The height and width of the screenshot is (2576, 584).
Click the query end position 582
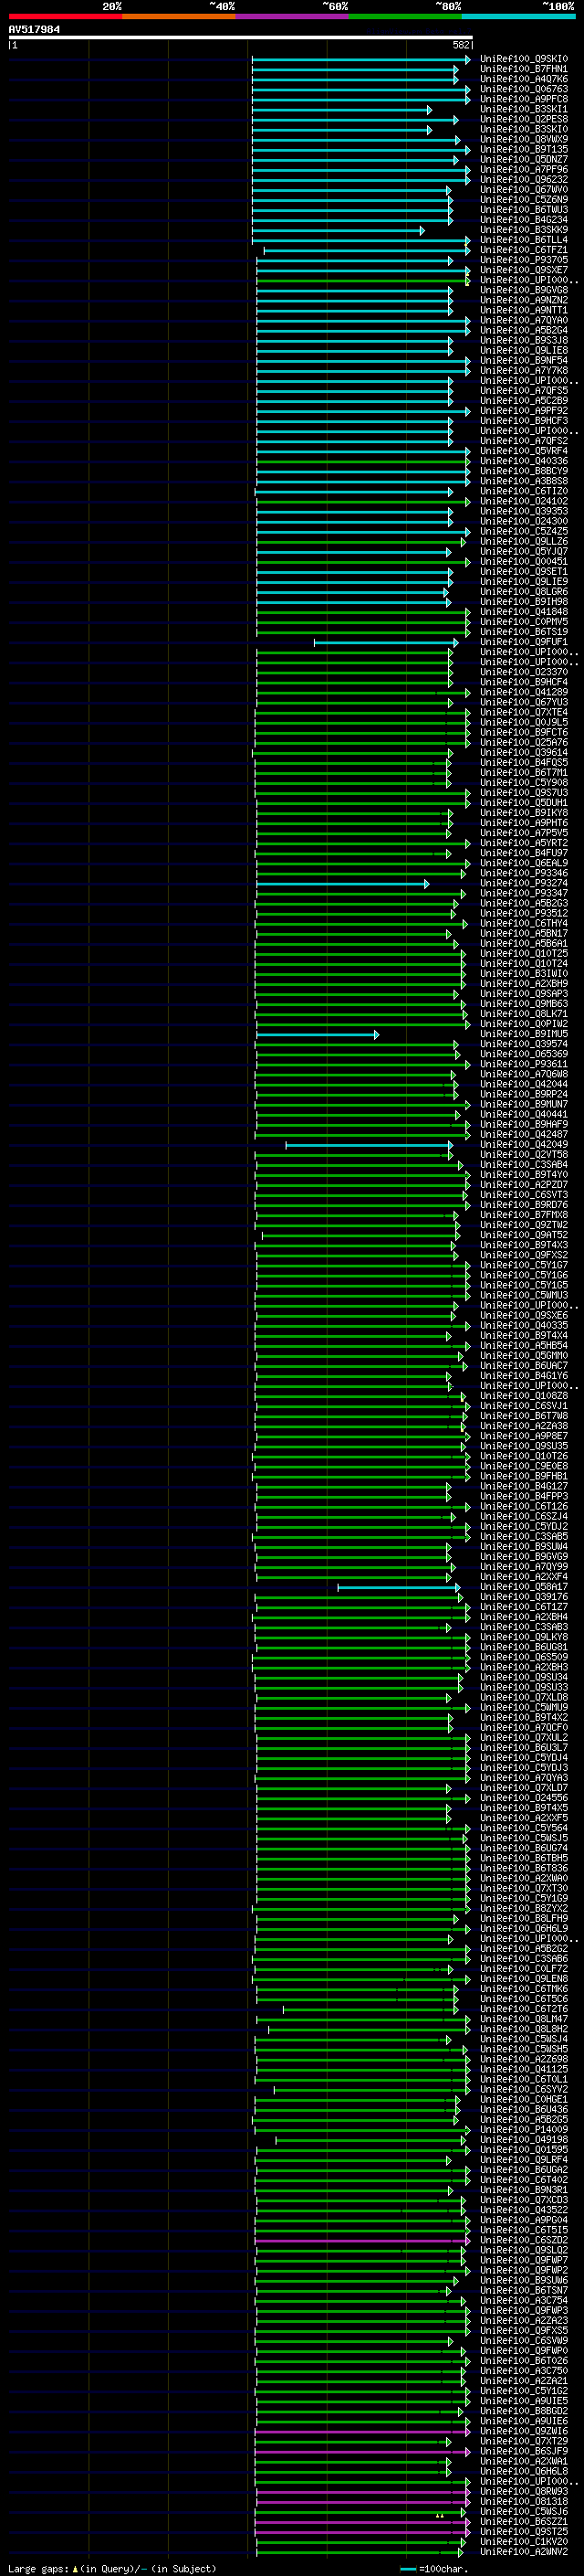(461, 45)
